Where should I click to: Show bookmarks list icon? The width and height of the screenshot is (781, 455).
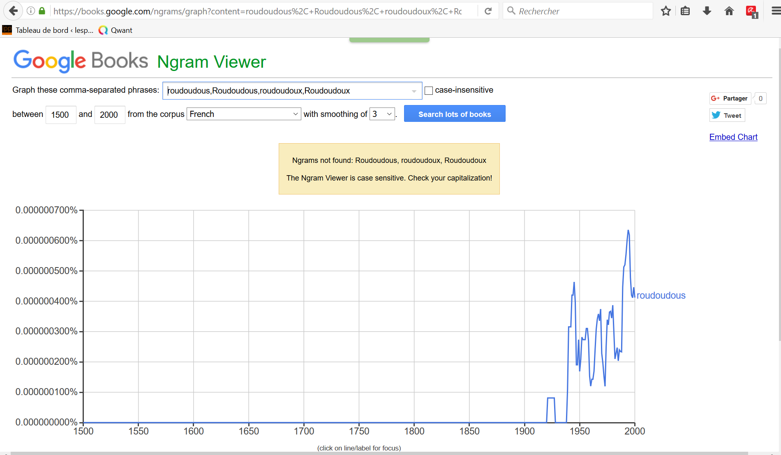click(x=685, y=11)
